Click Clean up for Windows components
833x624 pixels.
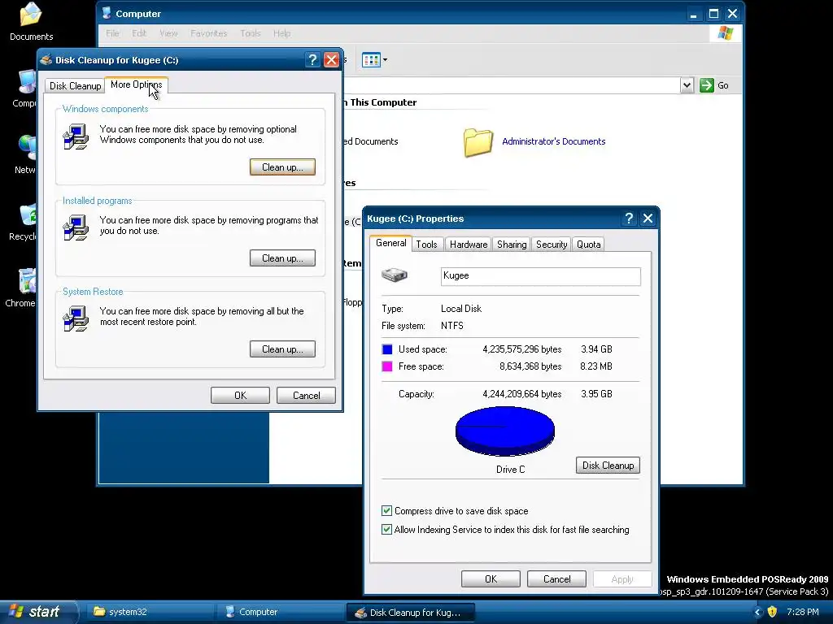coord(282,167)
